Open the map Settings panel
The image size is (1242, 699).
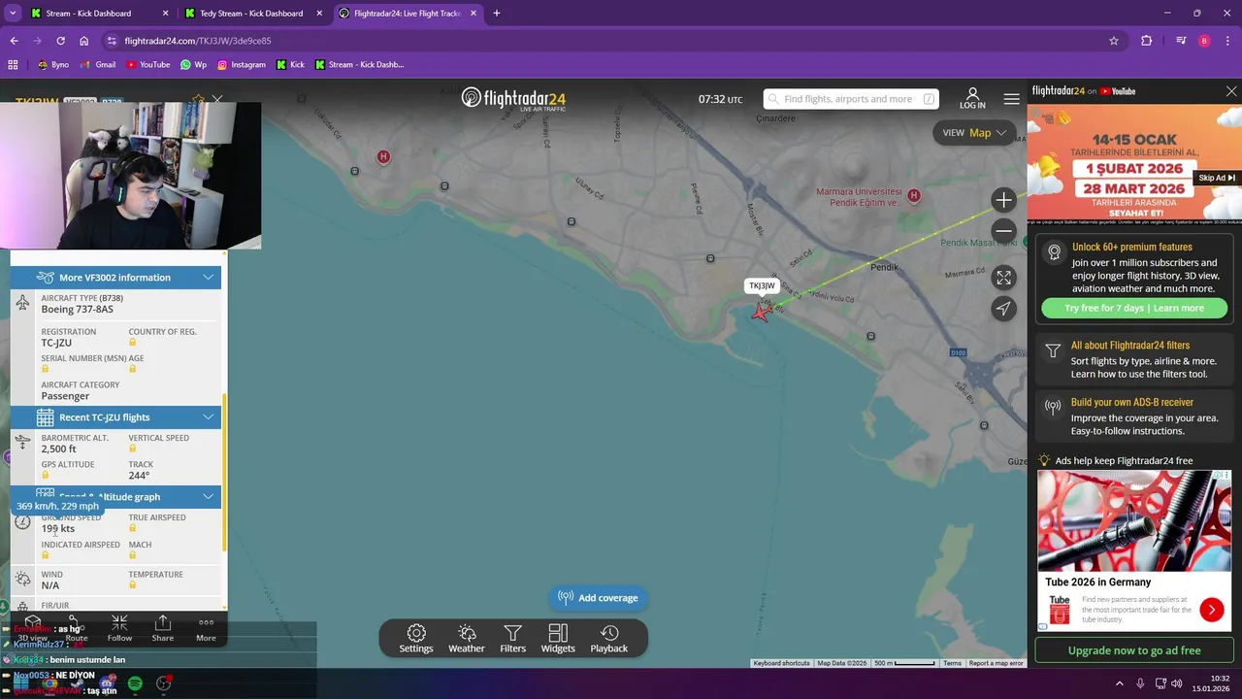pyautogui.click(x=416, y=639)
